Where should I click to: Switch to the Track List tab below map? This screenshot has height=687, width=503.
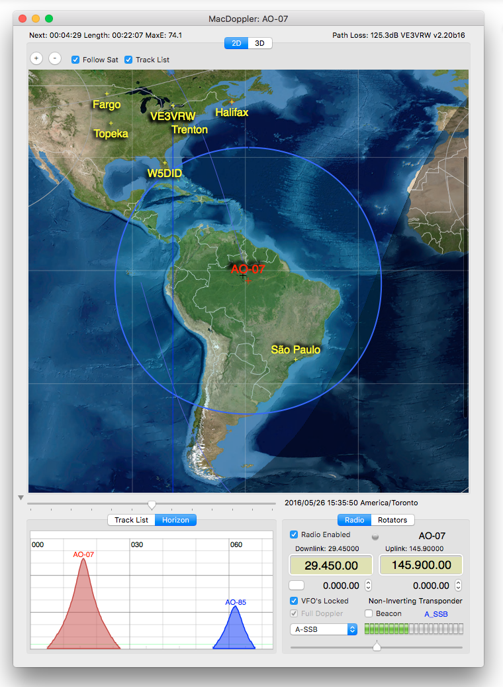click(x=131, y=520)
